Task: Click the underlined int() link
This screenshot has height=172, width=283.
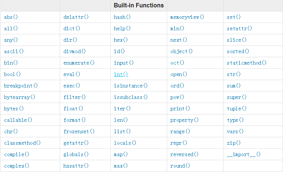Action: 121,74
